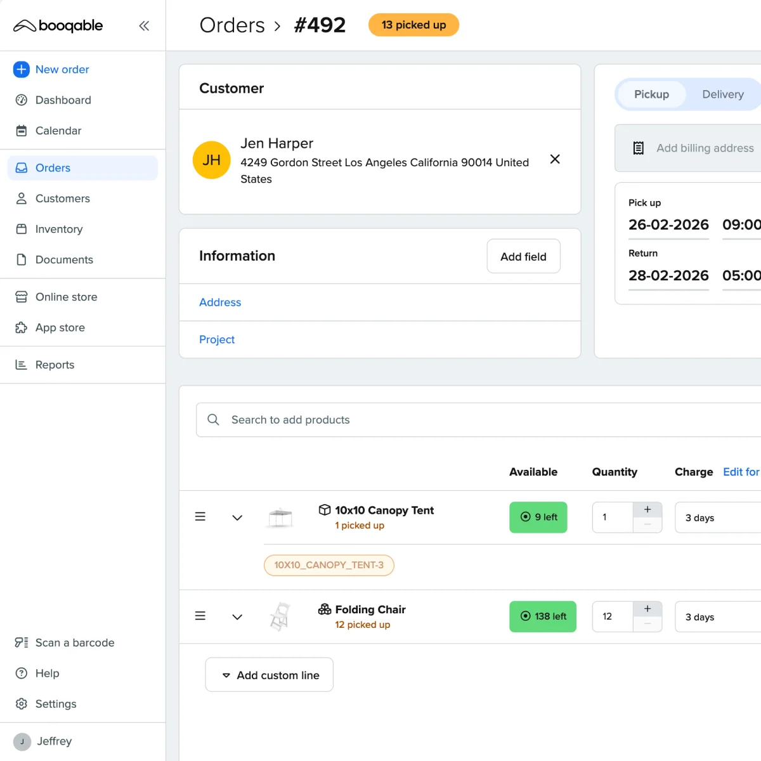Open the Inventory section
761x761 pixels.
[58, 229]
